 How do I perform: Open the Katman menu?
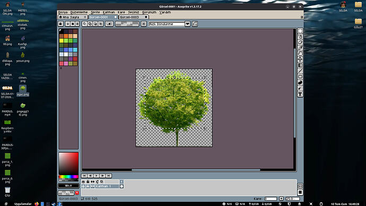click(109, 12)
